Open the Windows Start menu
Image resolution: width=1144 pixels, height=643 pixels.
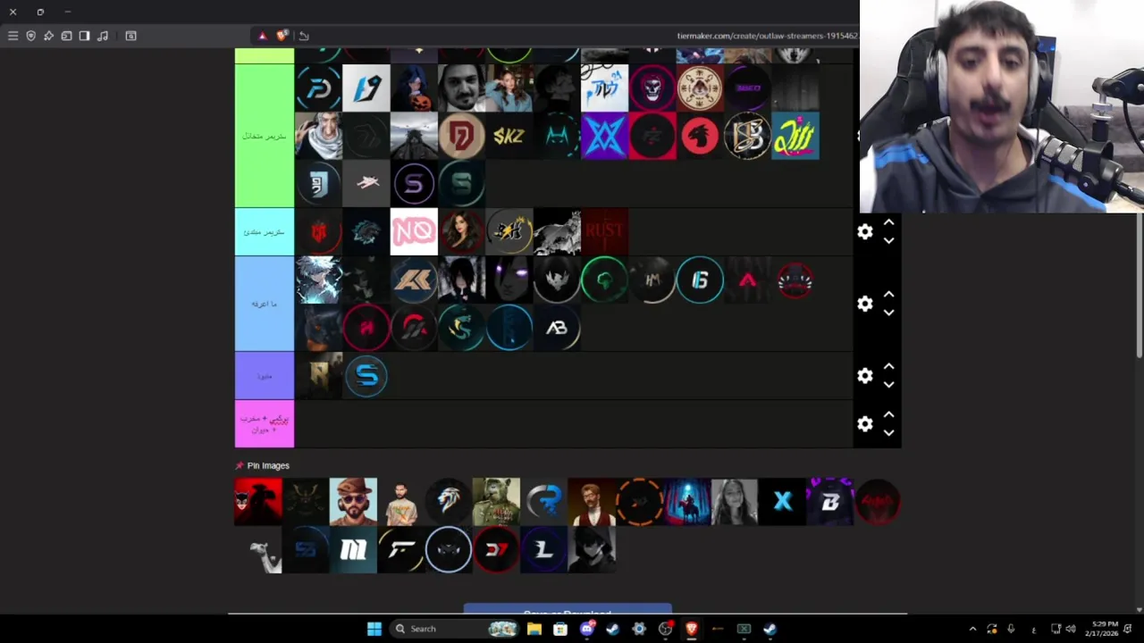(x=374, y=629)
